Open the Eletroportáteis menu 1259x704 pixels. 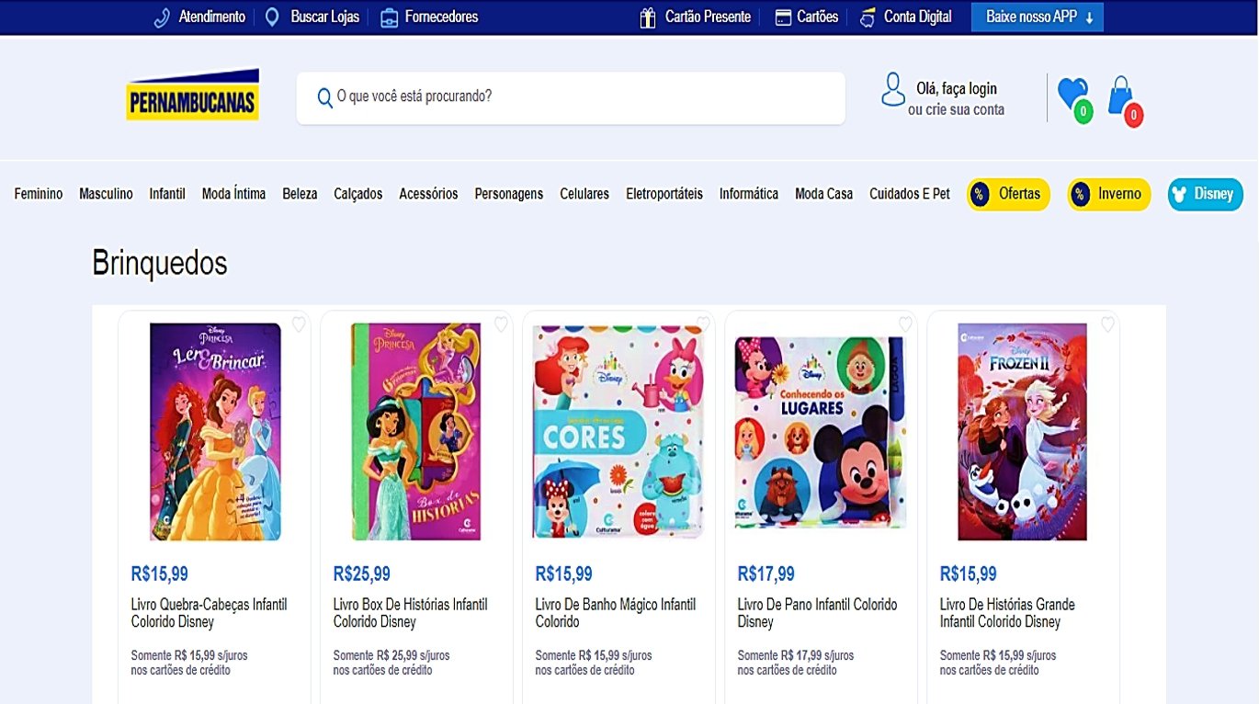[664, 194]
